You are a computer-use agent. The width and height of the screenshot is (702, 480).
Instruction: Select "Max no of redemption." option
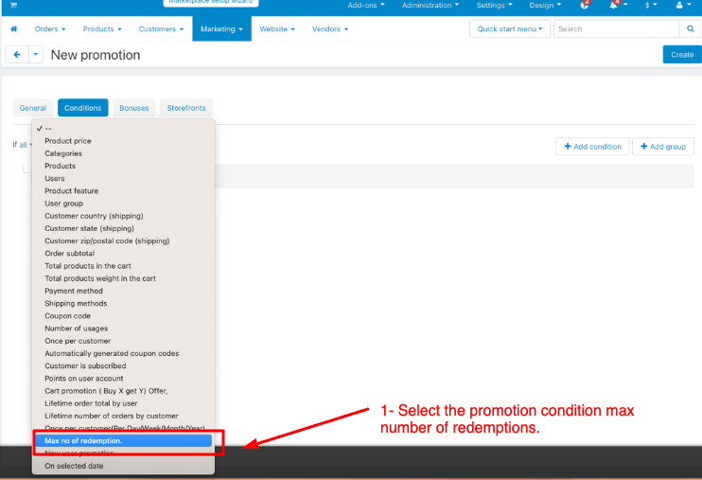coord(123,441)
